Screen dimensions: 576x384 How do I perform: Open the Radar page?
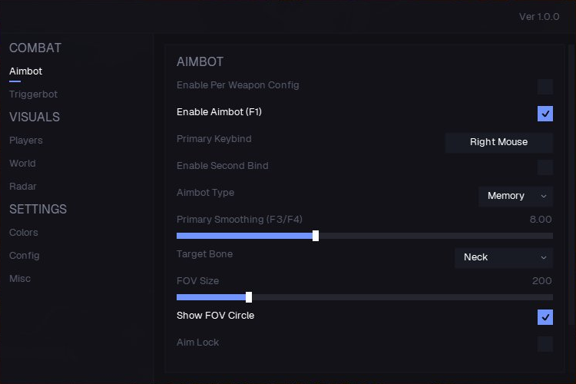pyautogui.click(x=23, y=187)
